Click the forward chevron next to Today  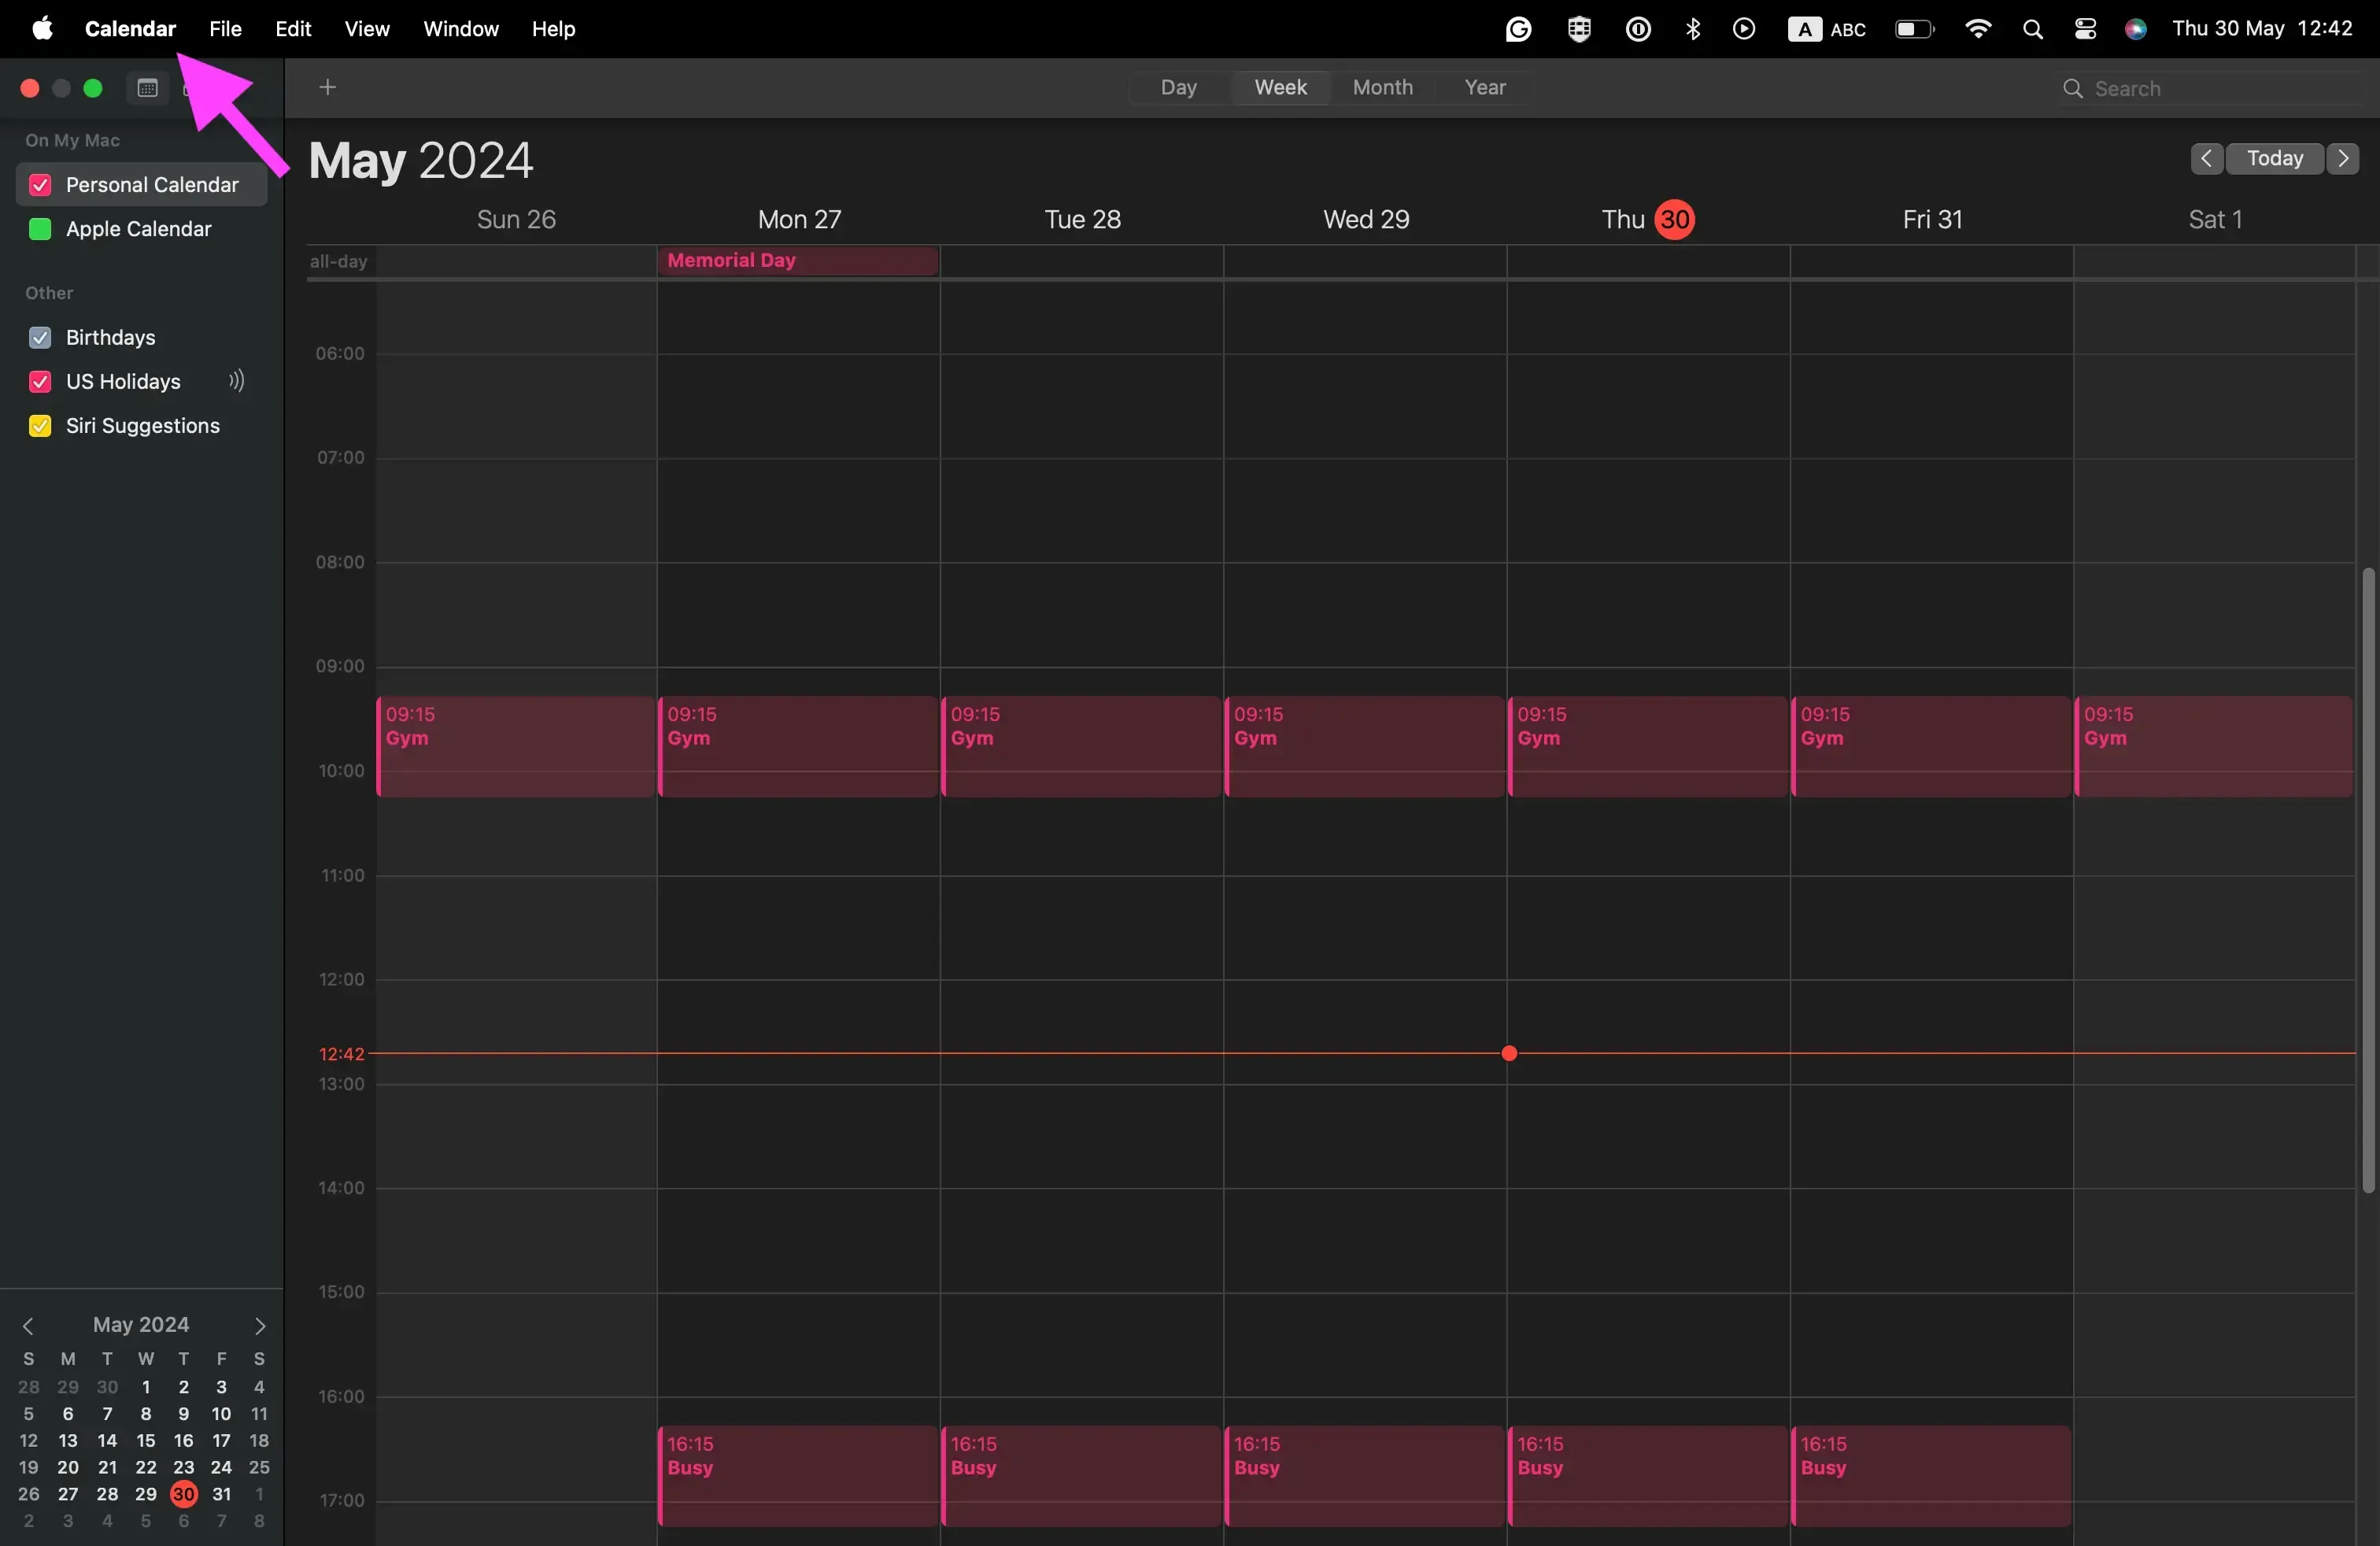2344,159
